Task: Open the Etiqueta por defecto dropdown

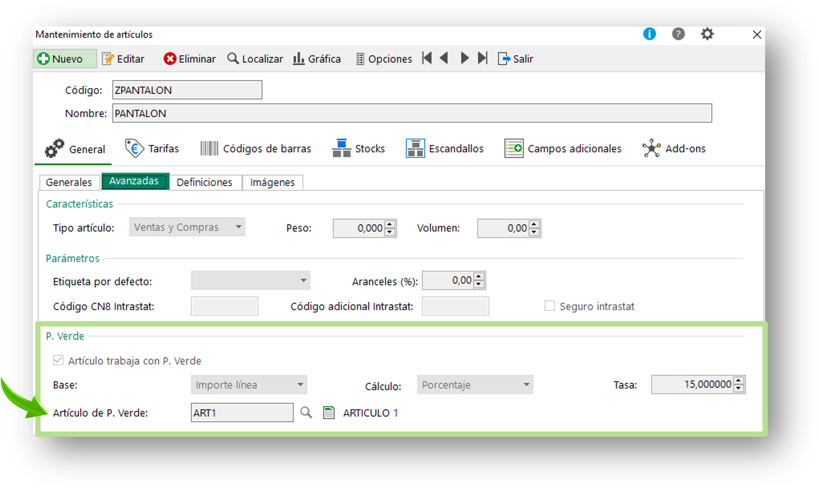Action: [x=250, y=281]
